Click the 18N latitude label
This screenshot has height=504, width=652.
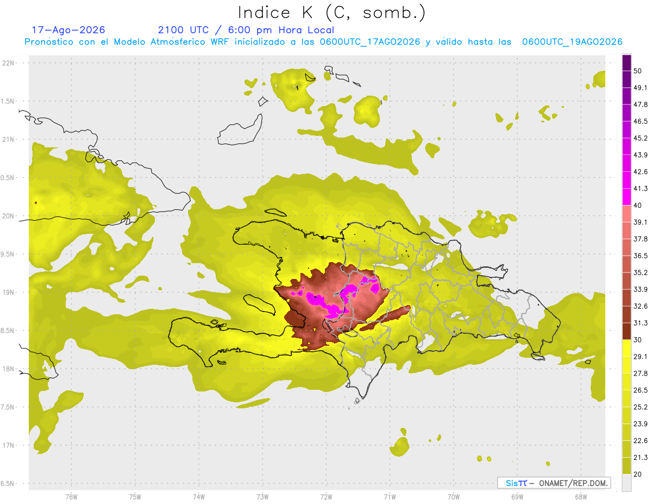pos(9,369)
